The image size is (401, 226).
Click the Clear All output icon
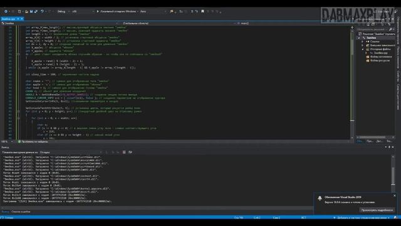tap(124, 153)
